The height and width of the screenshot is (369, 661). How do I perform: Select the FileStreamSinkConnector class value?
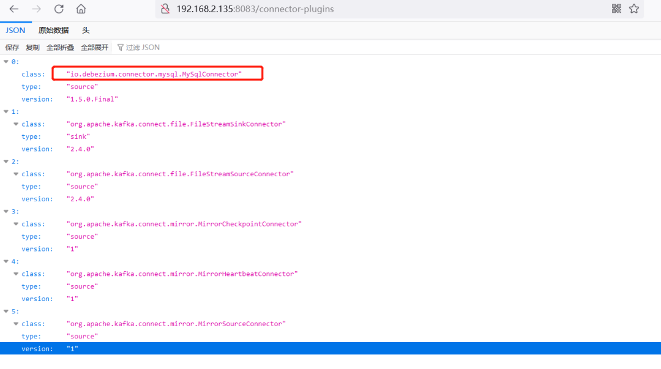click(176, 124)
